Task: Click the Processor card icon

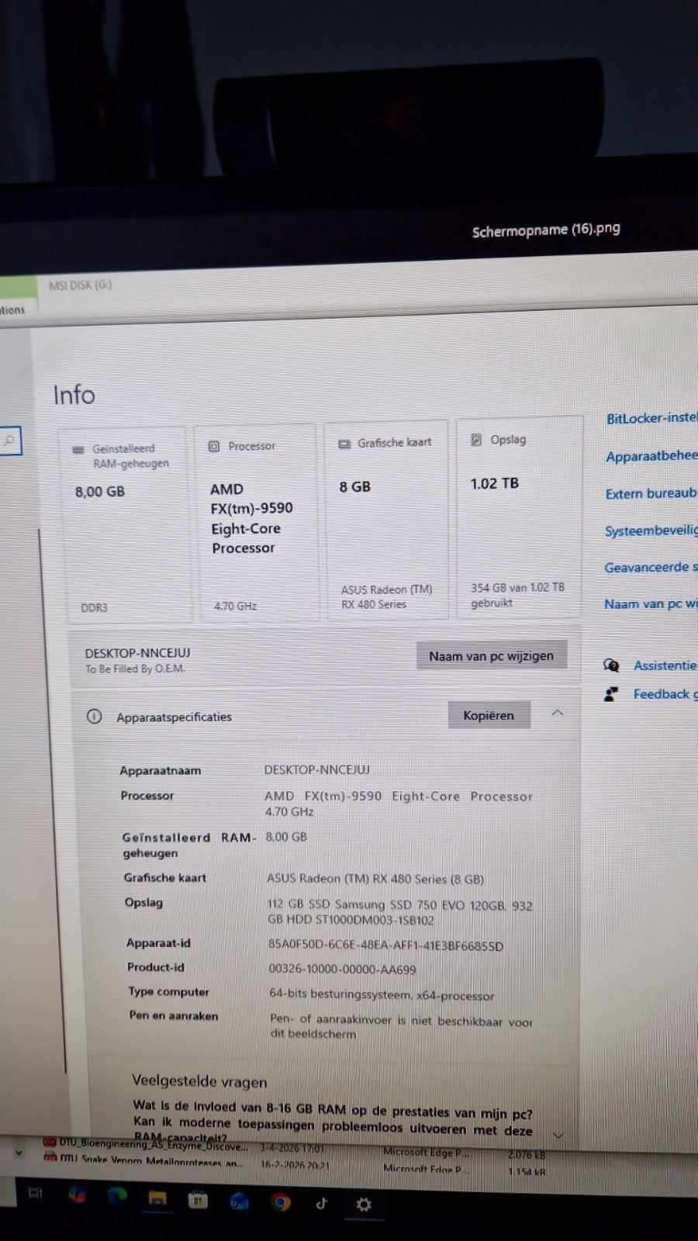Action: tap(214, 446)
